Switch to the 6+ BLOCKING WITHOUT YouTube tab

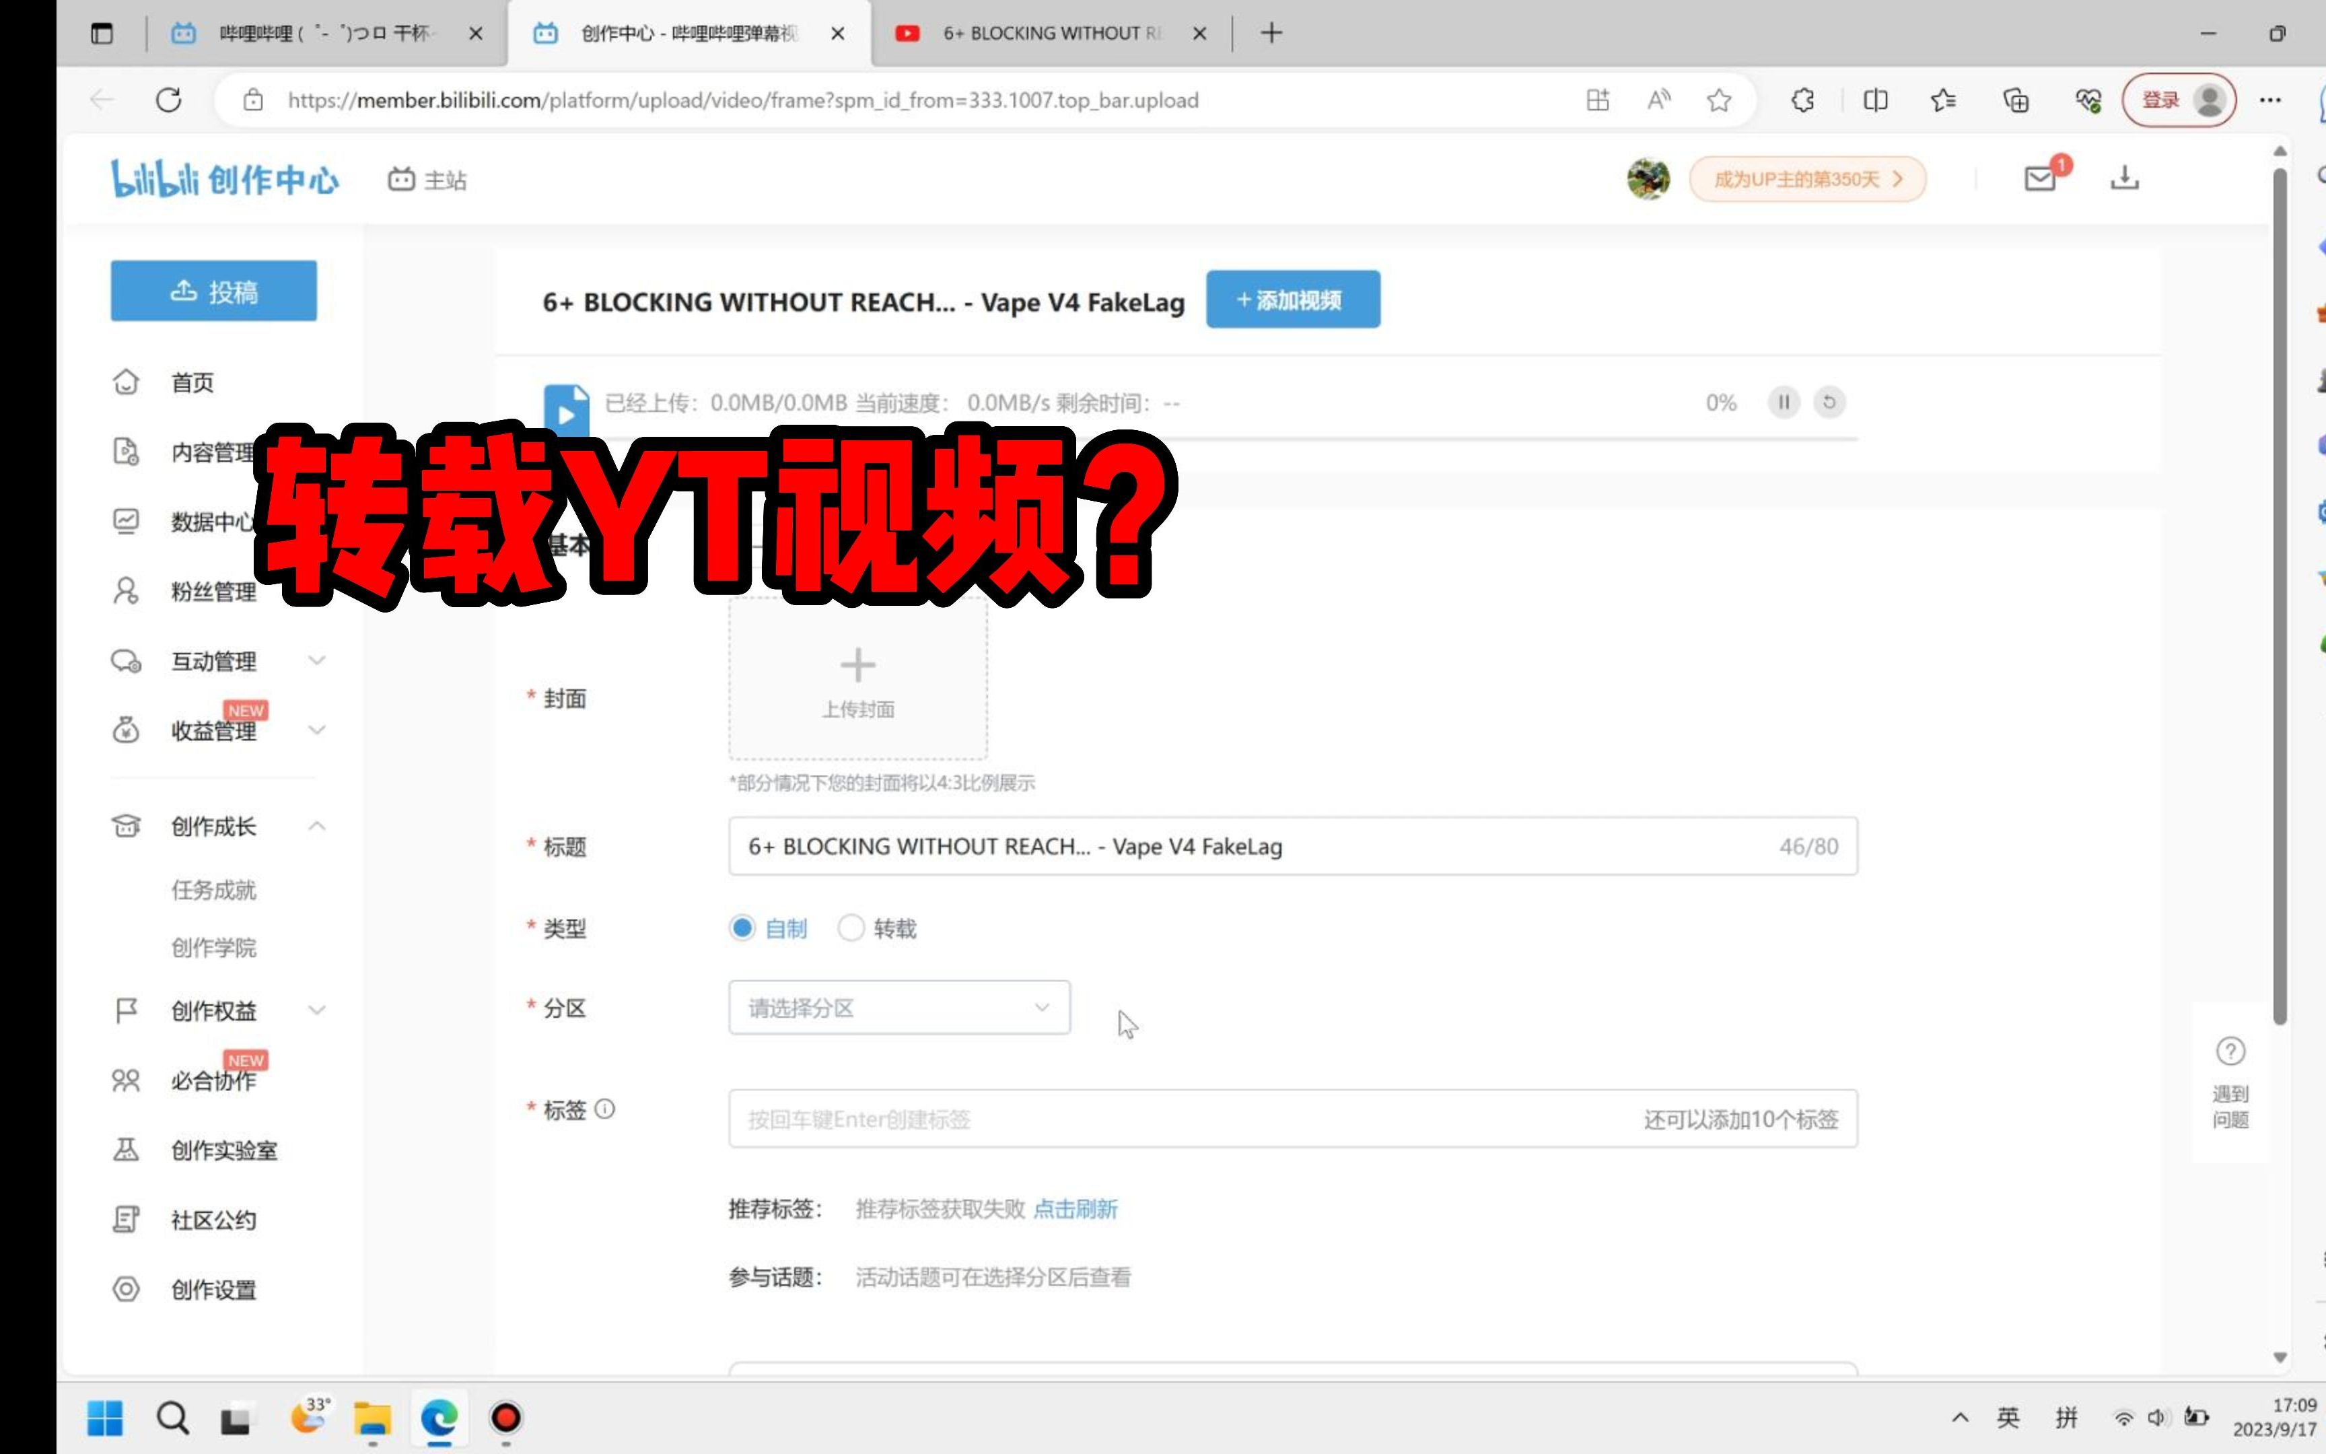coord(1051,33)
